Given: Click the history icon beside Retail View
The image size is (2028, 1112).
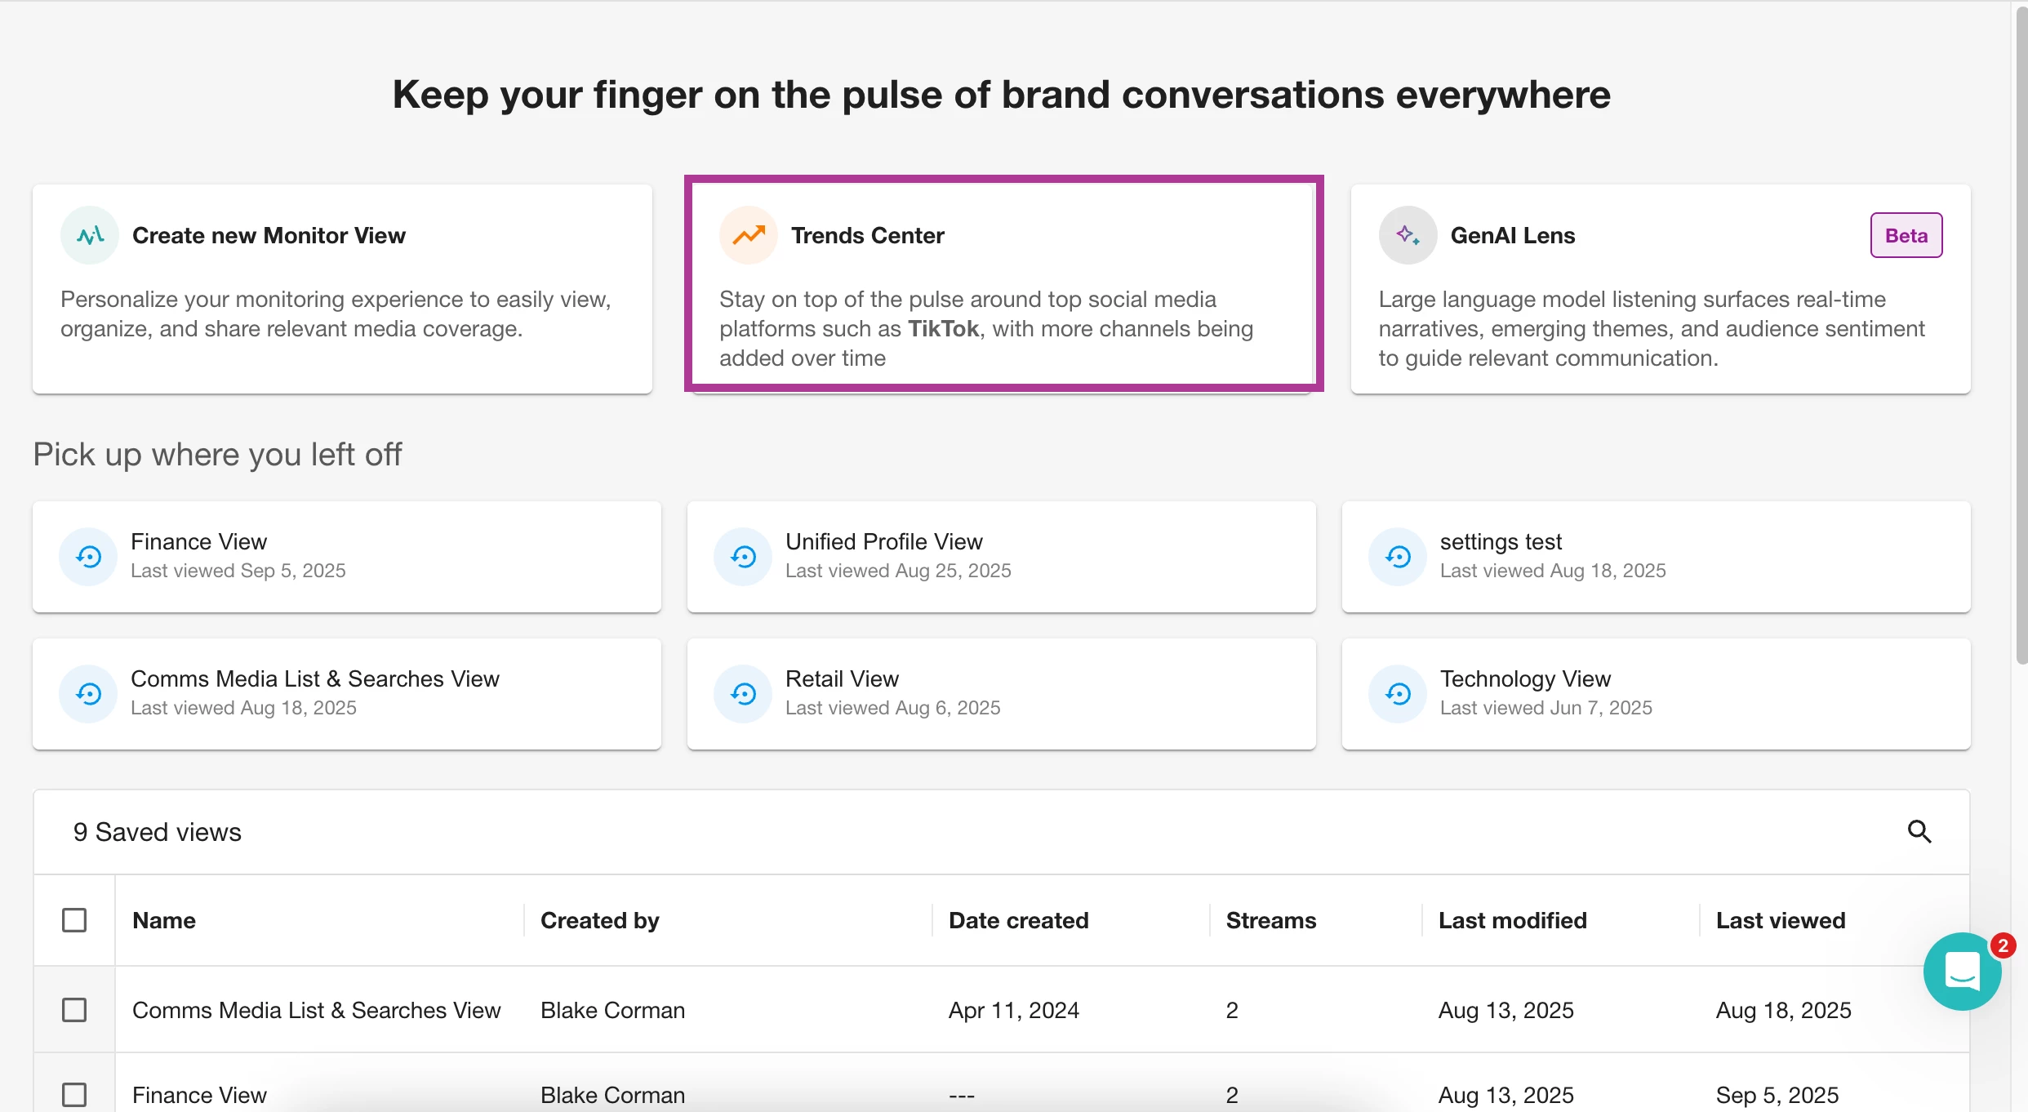Looking at the screenshot, I should click(x=743, y=694).
